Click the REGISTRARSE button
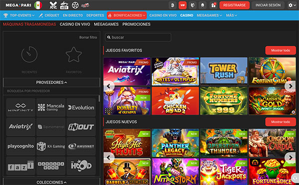The height and width of the screenshot is (185, 299). (x=234, y=5)
